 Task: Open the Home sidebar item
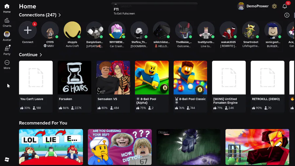(7, 8)
